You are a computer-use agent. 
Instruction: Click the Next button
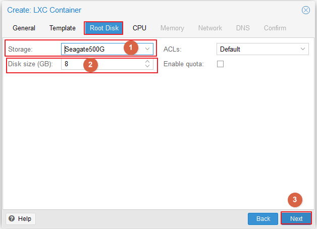pyautogui.click(x=296, y=219)
